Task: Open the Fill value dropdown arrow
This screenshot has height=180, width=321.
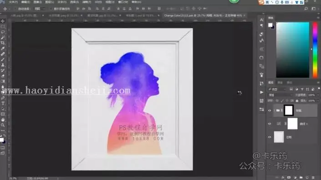Action: click(318, 101)
